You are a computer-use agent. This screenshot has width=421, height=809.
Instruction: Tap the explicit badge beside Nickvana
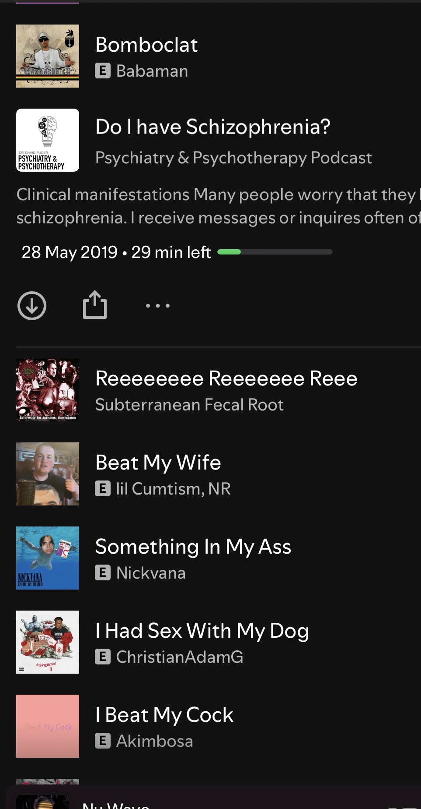pos(103,573)
